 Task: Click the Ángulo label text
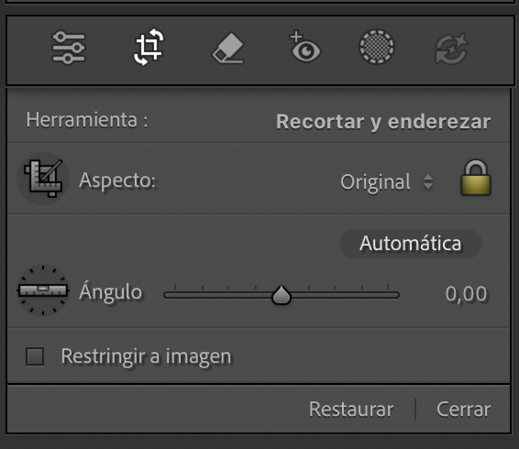coord(111,290)
